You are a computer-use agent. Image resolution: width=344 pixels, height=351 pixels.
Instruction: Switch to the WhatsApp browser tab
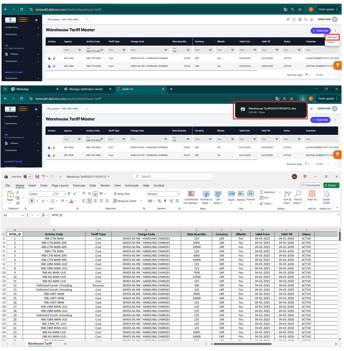(x=22, y=89)
